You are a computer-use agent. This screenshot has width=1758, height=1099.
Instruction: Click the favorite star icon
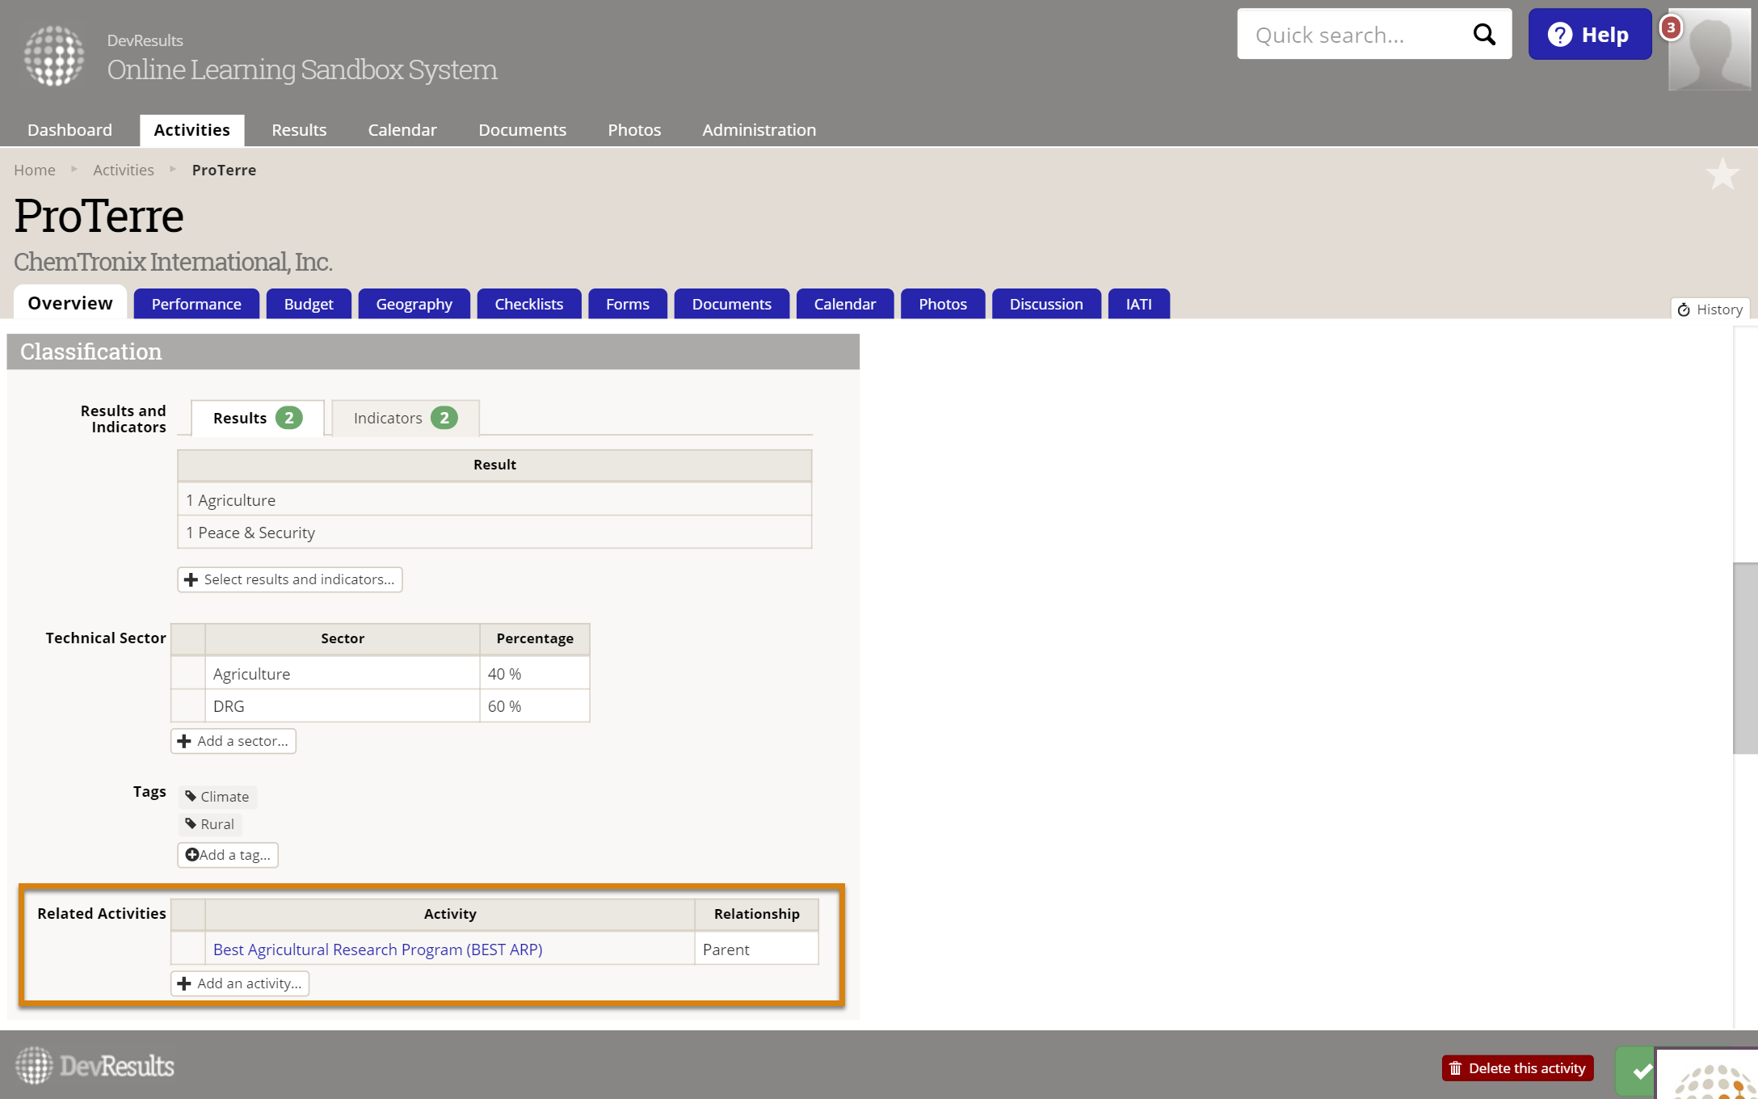[x=1722, y=174]
